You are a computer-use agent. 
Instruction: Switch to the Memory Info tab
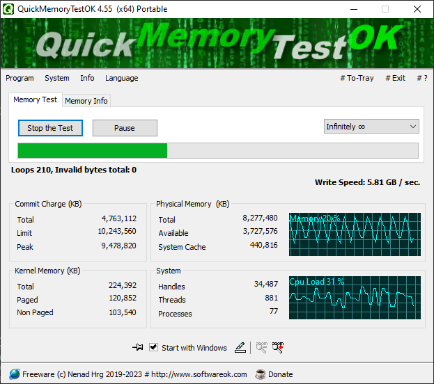pos(86,101)
